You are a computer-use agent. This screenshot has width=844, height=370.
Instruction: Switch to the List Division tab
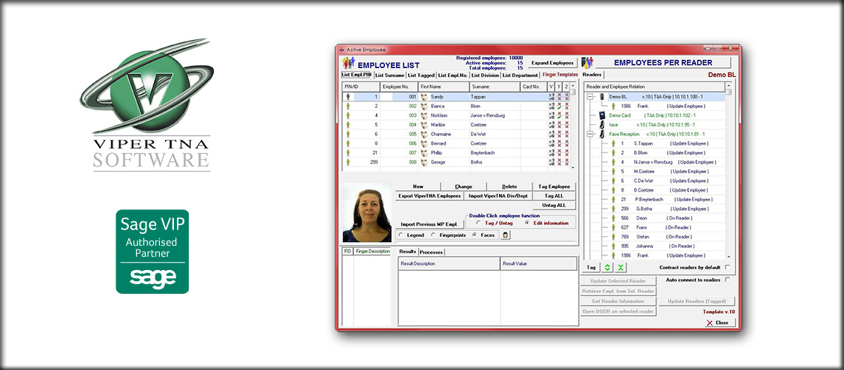pyautogui.click(x=486, y=75)
